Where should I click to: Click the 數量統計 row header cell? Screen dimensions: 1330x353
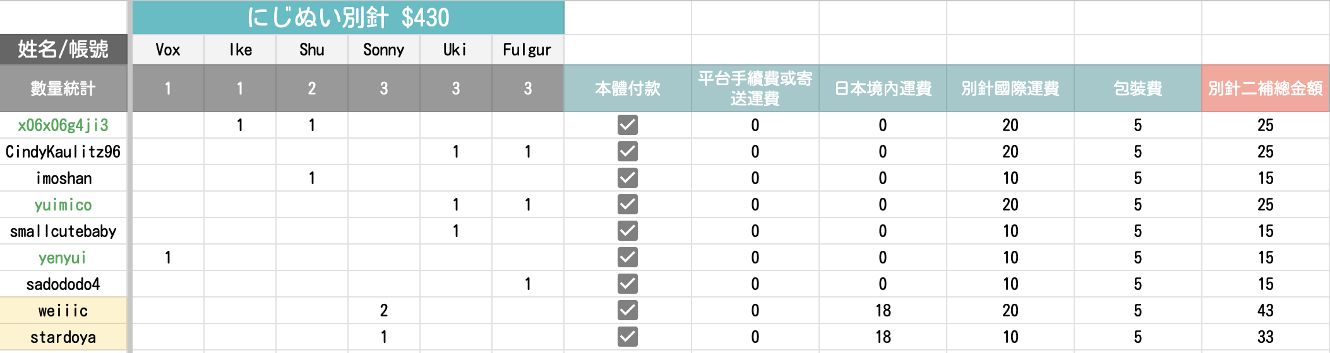[63, 88]
